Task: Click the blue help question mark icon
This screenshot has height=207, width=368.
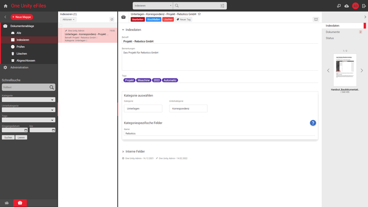Action: (x=313, y=123)
